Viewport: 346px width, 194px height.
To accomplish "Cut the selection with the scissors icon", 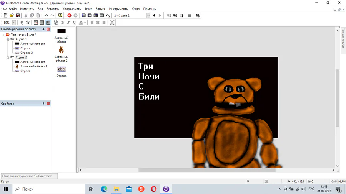I will [26, 15].
